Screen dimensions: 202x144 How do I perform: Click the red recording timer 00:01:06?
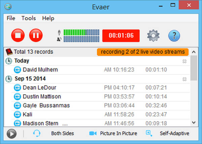pyautogui.click(x=121, y=36)
